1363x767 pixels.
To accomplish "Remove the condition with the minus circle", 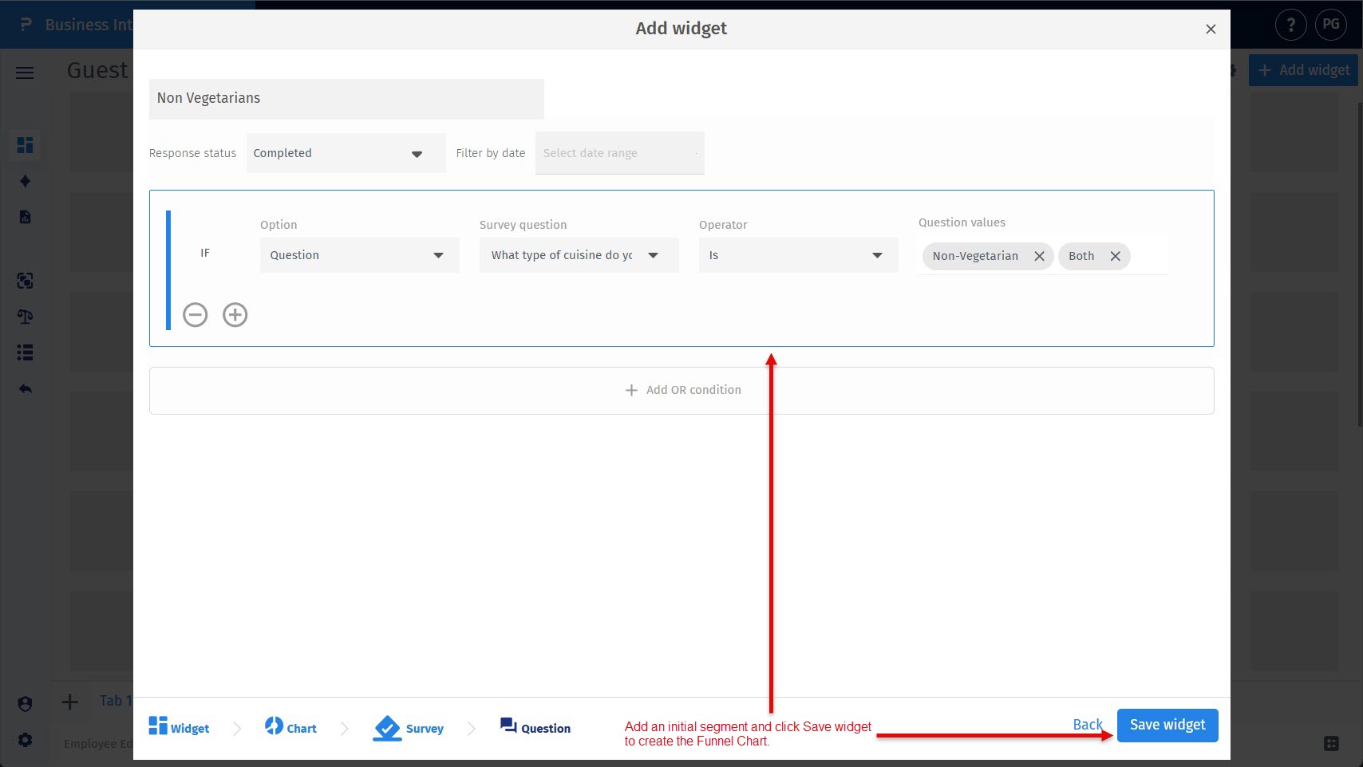I will 196,315.
